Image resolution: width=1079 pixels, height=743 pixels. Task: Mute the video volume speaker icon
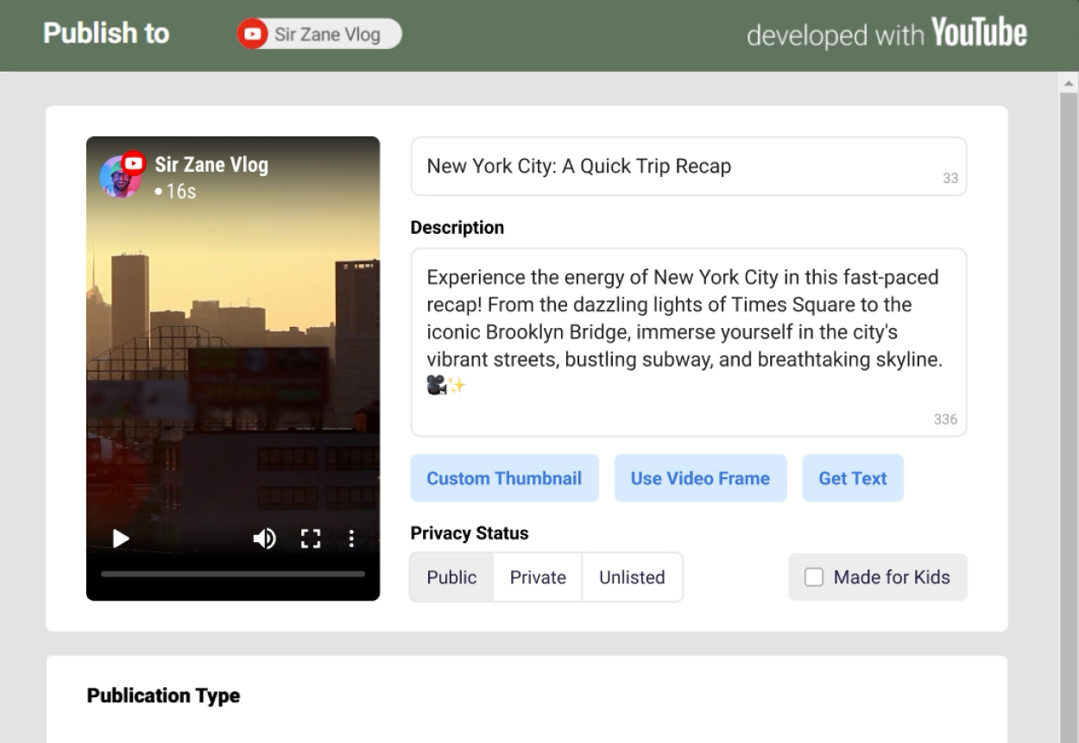pos(263,539)
